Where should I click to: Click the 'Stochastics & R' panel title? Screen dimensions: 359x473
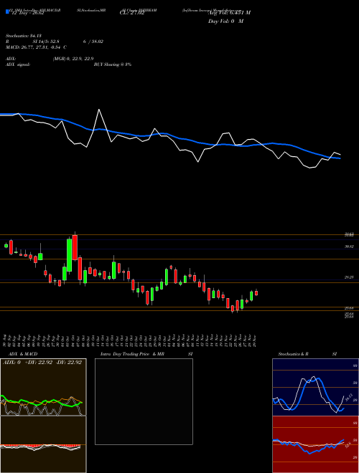(x=294, y=354)
